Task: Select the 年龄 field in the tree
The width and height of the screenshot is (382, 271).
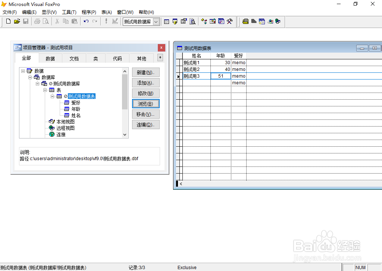Action: tap(75, 109)
